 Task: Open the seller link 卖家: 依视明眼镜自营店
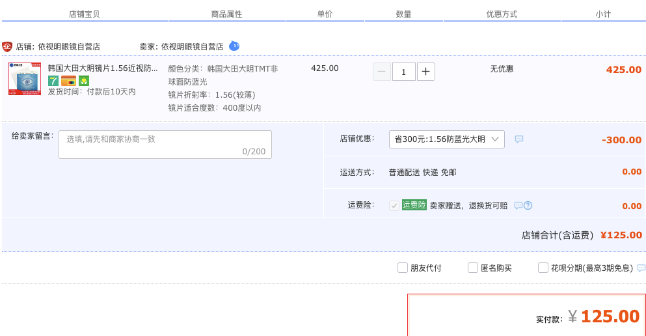point(182,47)
